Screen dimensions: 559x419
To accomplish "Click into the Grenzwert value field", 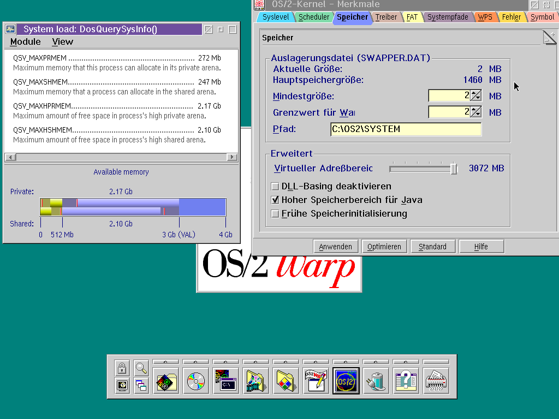I will pos(450,112).
